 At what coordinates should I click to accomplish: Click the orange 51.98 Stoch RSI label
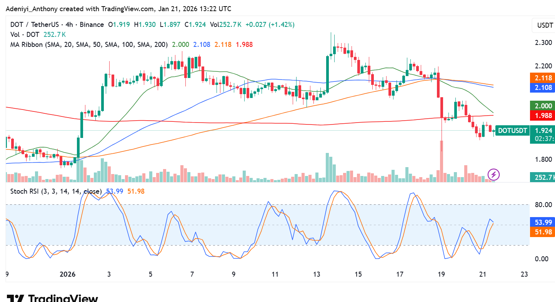pyautogui.click(x=543, y=232)
